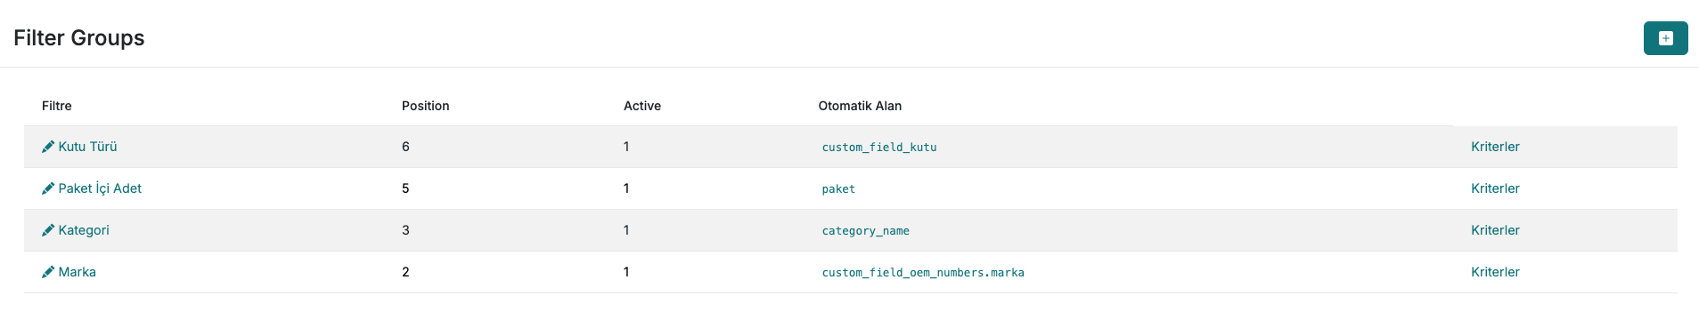The height and width of the screenshot is (336, 1699).
Task: Open Kriterler for the Paket İçi Adet row
Action: point(1495,188)
